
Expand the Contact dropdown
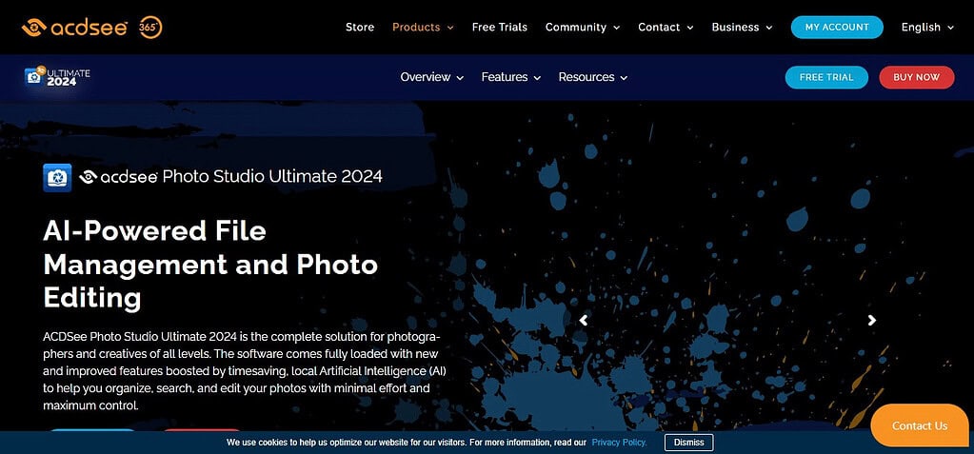(x=666, y=28)
